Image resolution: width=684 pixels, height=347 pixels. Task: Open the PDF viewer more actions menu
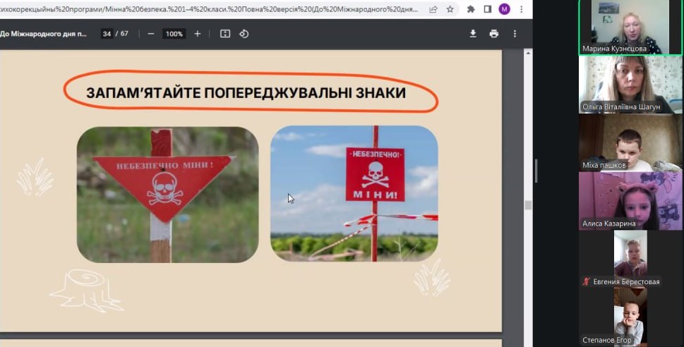coord(515,34)
